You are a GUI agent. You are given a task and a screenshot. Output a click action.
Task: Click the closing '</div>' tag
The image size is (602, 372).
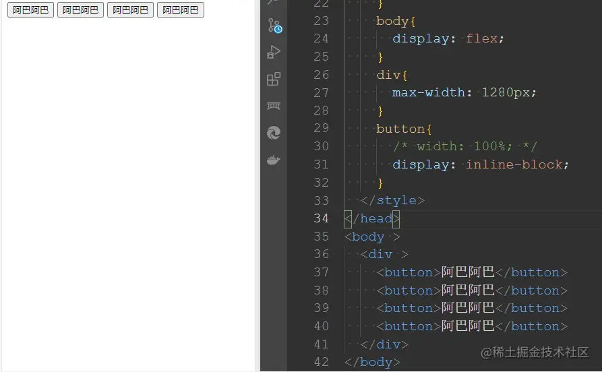click(384, 344)
